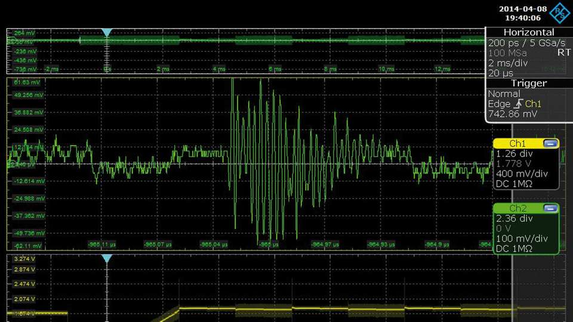Click the -2 ms label in overview diagram
Image resolution: width=573 pixels, height=322 pixels.
tap(51, 69)
